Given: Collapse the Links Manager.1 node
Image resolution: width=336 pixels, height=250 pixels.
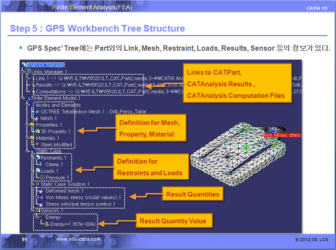Looking at the screenshot, I should 22,72.
